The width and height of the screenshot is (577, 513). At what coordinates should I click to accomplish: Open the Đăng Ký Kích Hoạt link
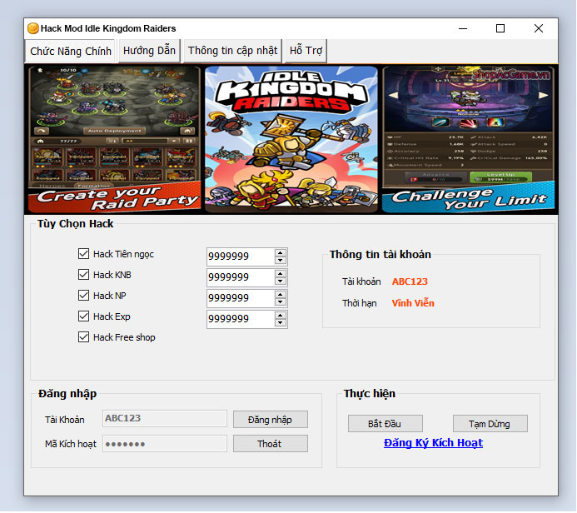pyautogui.click(x=433, y=443)
